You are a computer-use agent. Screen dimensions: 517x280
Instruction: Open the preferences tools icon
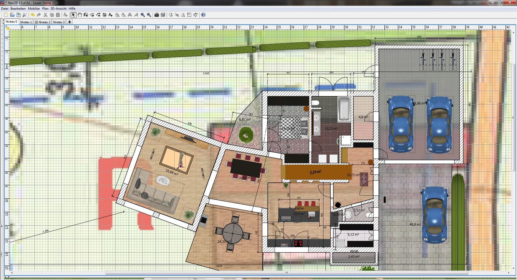[25, 15]
